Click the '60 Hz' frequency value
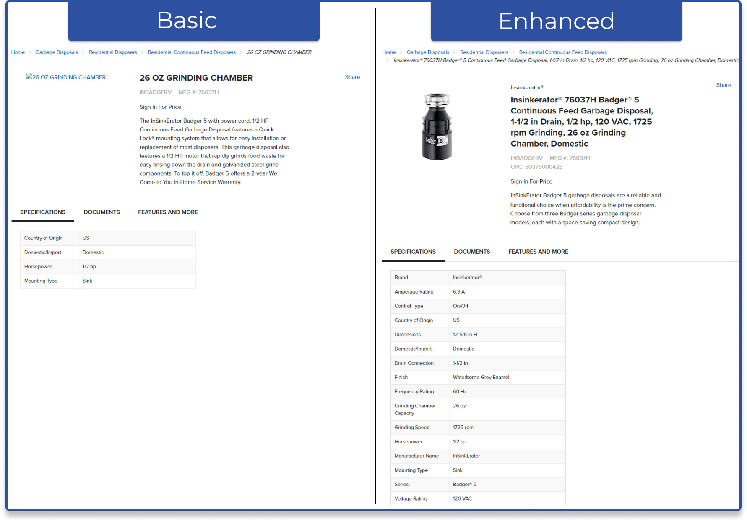This screenshot has width=747, height=522. [460, 392]
